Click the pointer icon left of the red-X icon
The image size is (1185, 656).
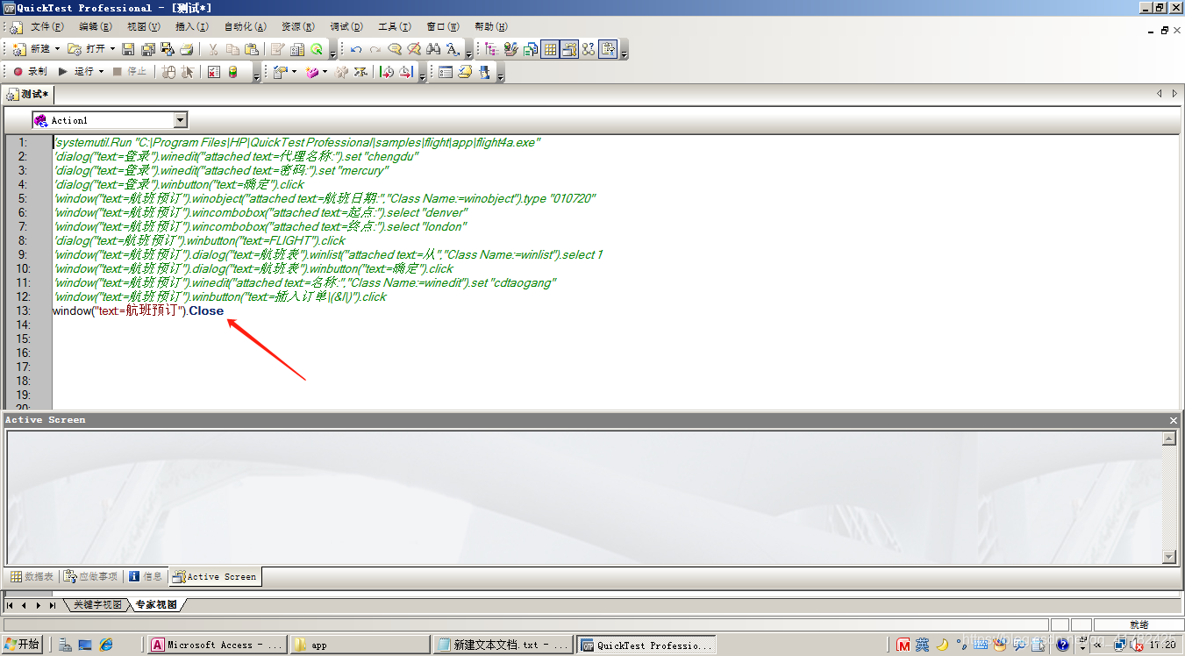click(x=188, y=71)
